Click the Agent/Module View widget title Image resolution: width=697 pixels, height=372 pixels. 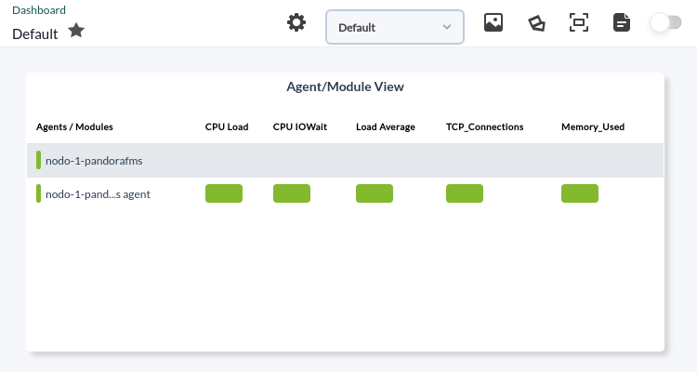[345, 86]
